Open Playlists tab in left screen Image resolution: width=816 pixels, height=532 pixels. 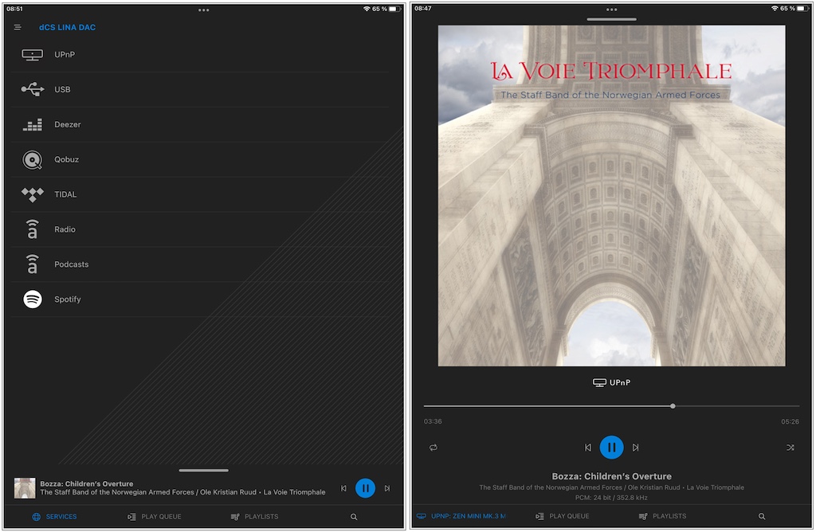254,517
